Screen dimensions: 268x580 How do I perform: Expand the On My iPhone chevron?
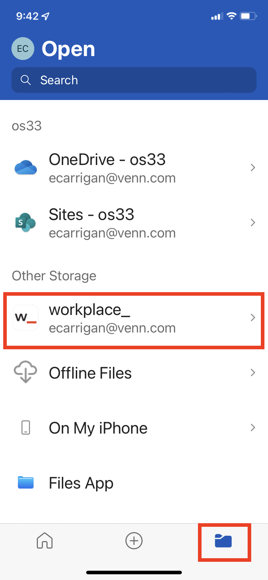pyautogui.click(x=253, y=427)
